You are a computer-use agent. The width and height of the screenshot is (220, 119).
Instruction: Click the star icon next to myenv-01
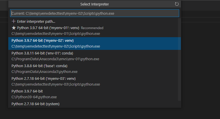pos(14,28)
